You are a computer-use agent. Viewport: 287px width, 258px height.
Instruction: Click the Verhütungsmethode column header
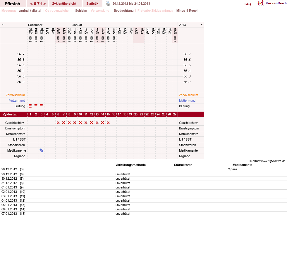[x=130, y=165]
